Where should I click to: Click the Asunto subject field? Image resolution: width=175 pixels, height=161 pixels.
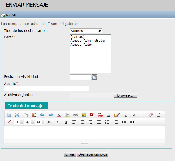[47, 88]
